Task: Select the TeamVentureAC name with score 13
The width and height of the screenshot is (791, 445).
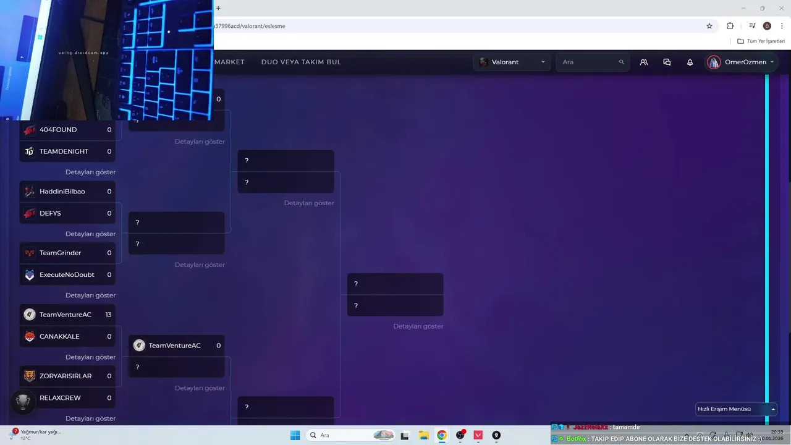Action: [x=66, y=315]
